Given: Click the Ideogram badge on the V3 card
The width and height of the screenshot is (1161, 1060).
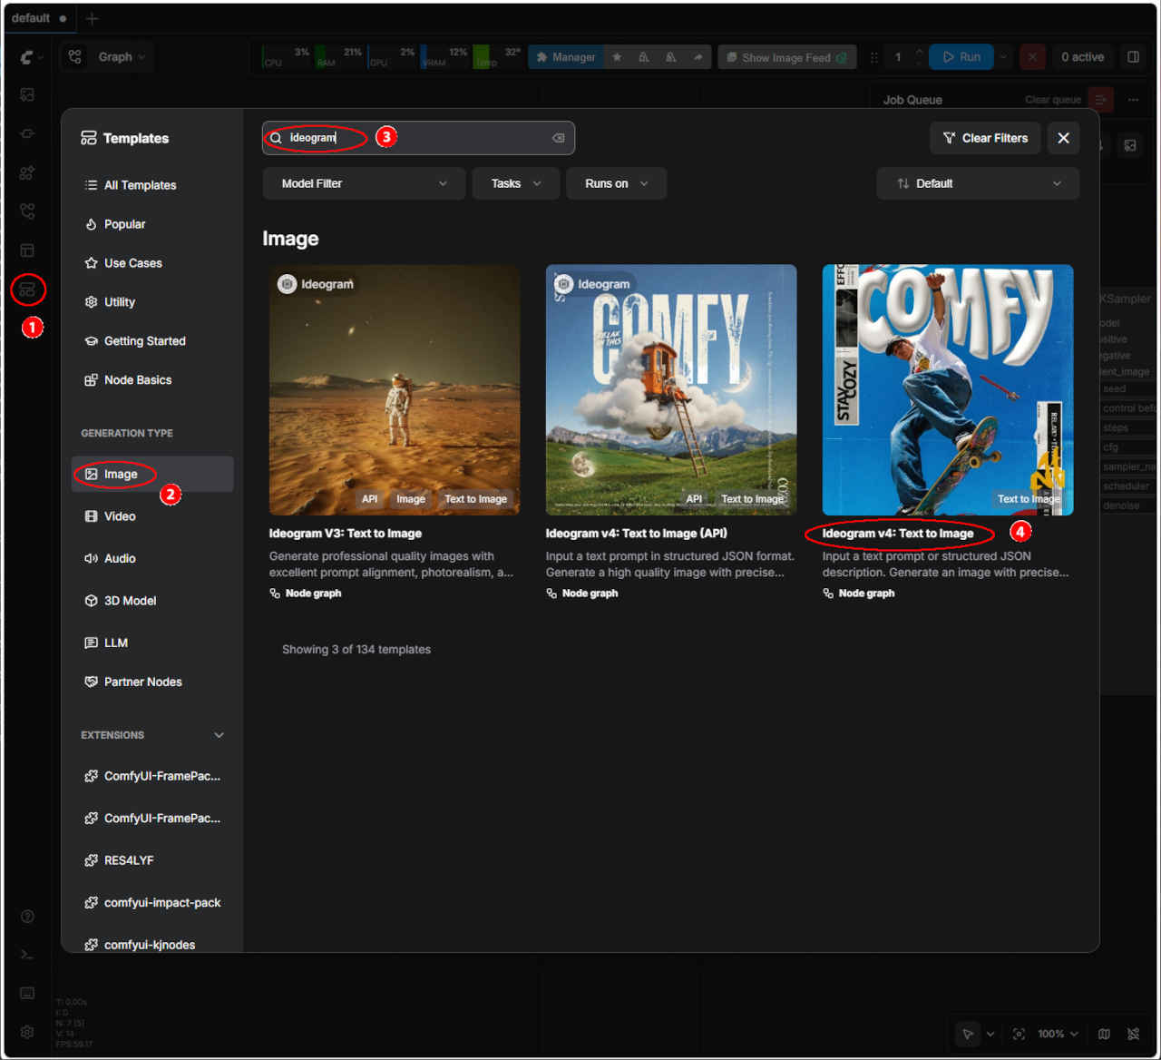Looking at the screenshot, I should click(317, 284).
